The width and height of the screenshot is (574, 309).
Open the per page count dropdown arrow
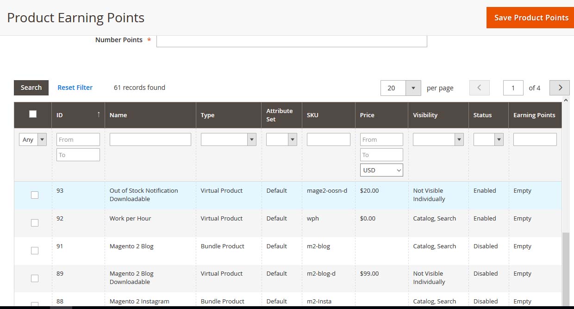click(x=413, y=88)
